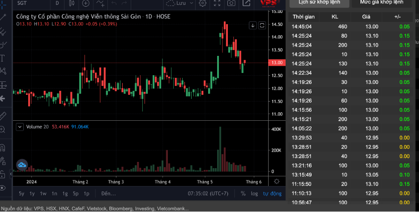Undo the last chart action
This screenshot has height=212, width=419.
click(x=114, y=3)
